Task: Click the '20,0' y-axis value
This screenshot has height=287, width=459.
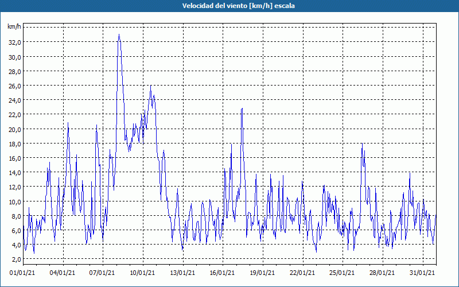Action: click(x=15, y=130)
